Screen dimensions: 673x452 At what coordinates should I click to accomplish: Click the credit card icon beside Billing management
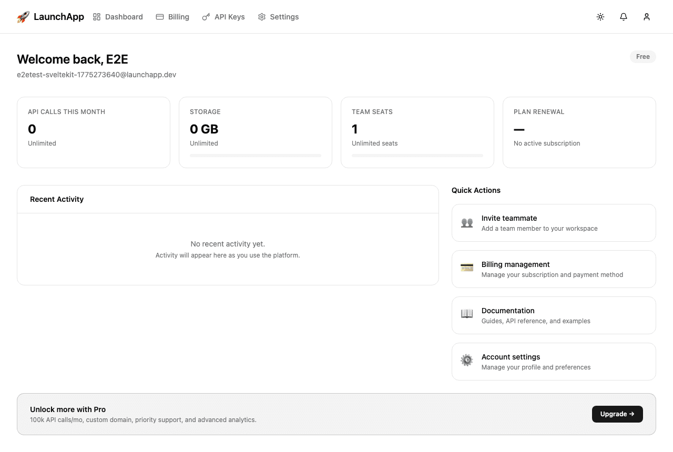pyautogui.click(x=467, y=267)
